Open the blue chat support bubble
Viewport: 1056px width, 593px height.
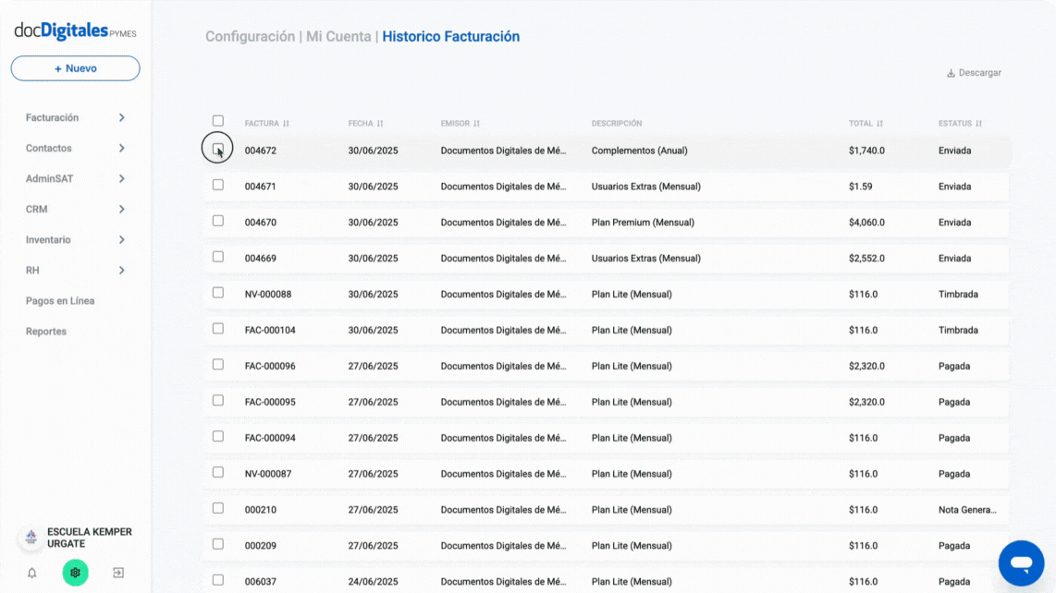[1021, 563]
